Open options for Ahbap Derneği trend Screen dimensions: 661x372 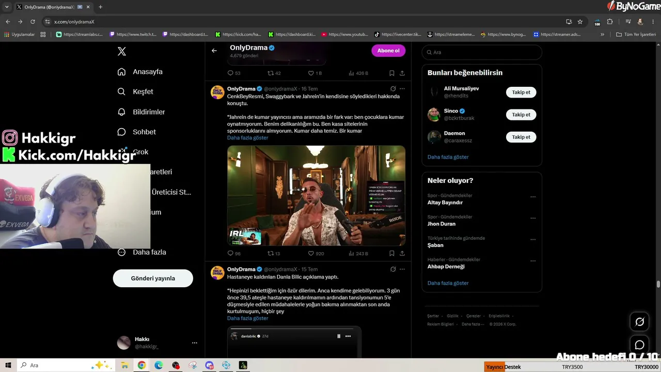[x=533, y=261]
